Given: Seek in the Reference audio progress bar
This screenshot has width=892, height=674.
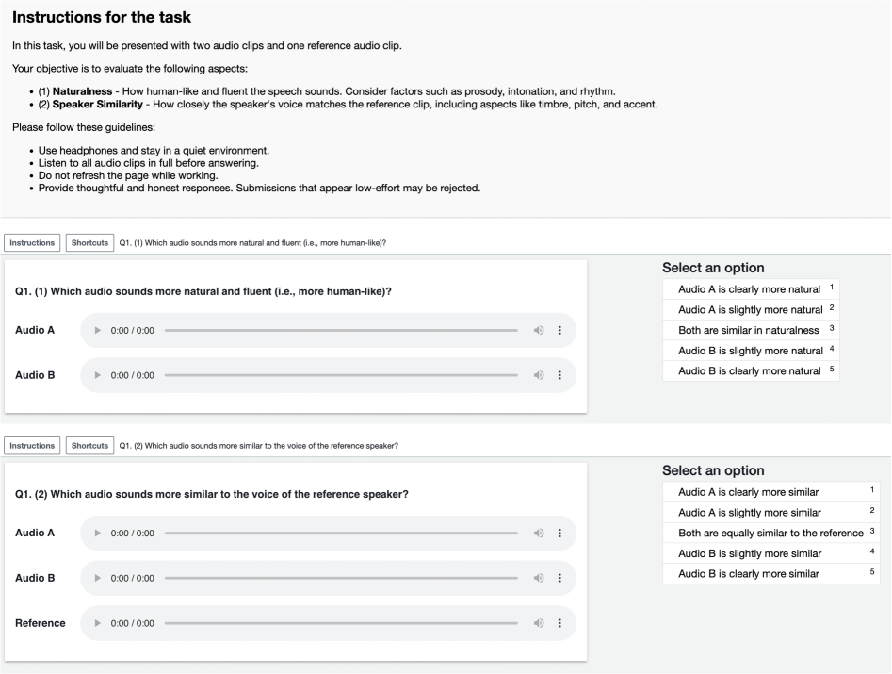Looking at the screenshot, I should 341,623.
